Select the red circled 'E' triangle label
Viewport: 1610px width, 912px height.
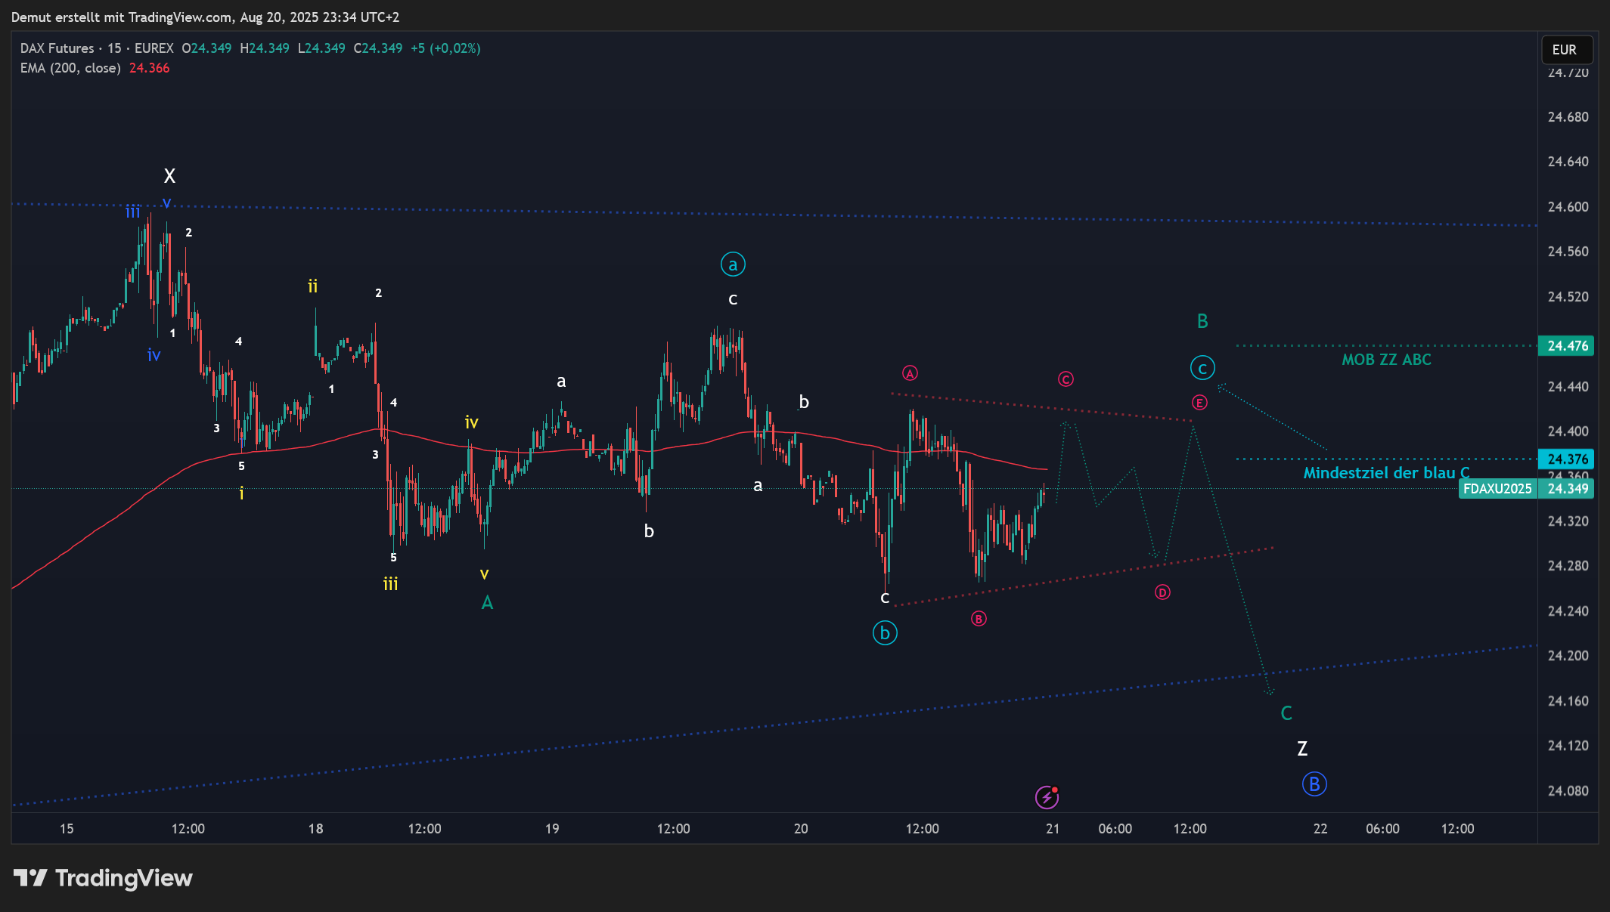point(1199,403)
